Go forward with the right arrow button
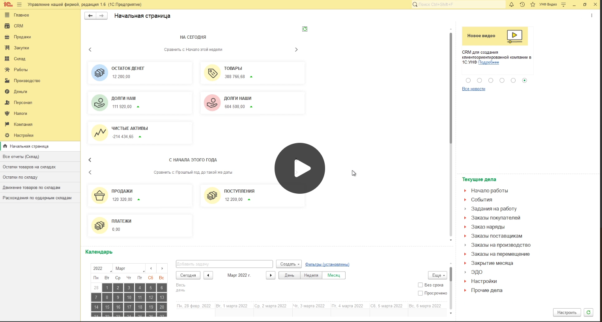 tap(102, 15)
